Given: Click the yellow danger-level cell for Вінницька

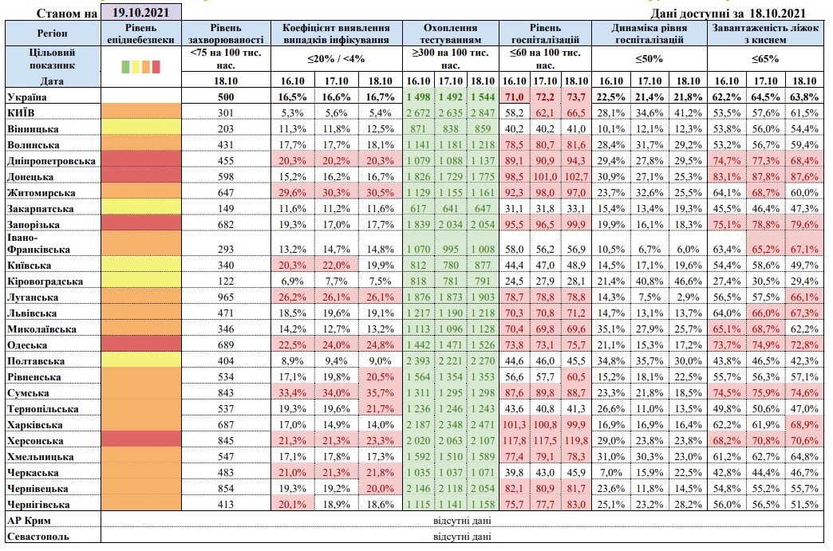Looking at the screenshot, I should (141, 128).
